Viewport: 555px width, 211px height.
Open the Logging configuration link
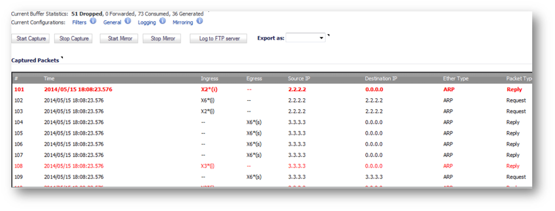[x=146, y=22]
